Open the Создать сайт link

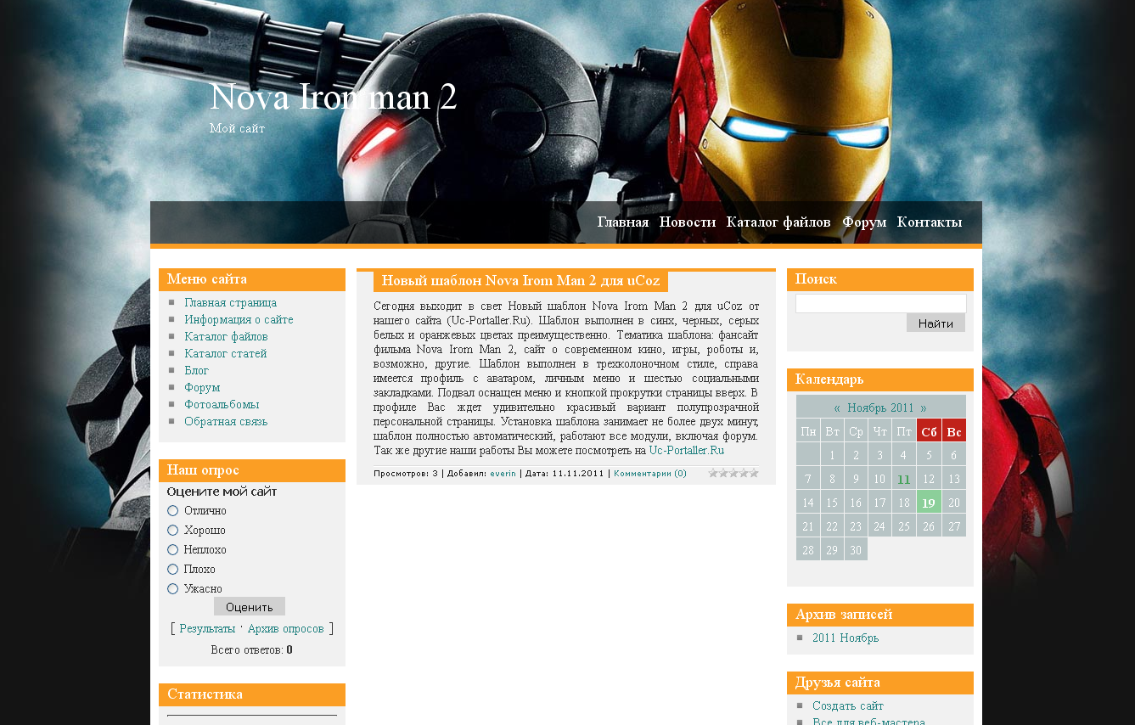click(848, 705)
